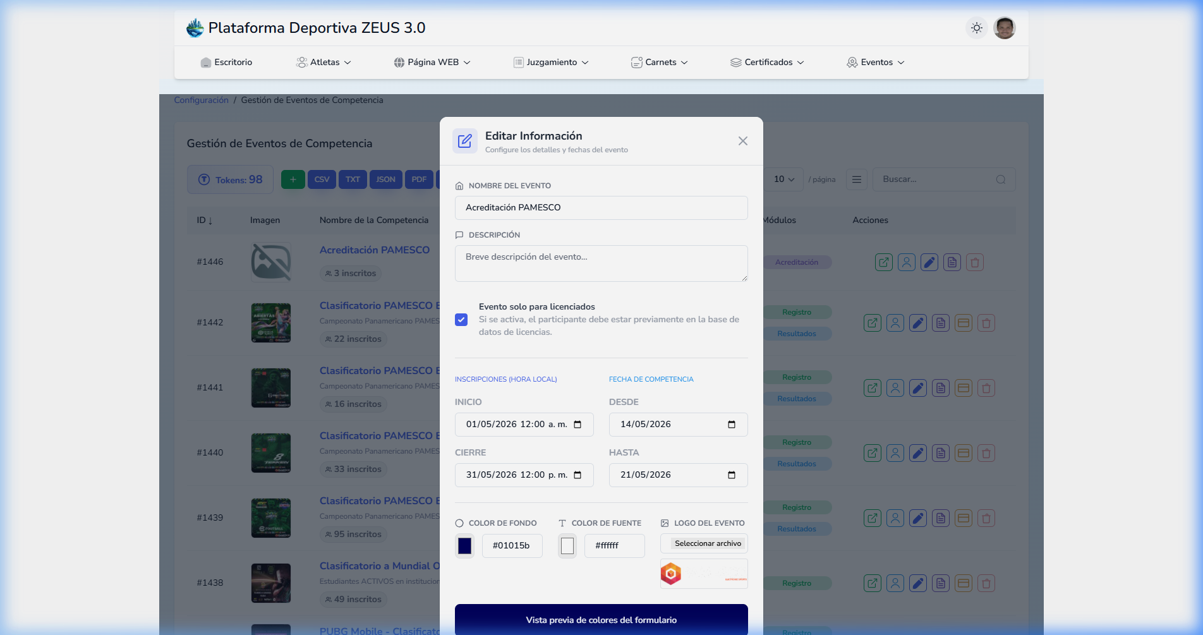The image size is (1203, 635).
Task: Open card payment icon for event #1440
Action: point(964,453)
